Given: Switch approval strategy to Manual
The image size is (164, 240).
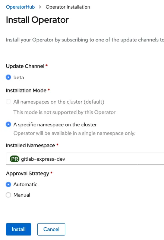Looking at the screenshot, I should coord(9,195).
